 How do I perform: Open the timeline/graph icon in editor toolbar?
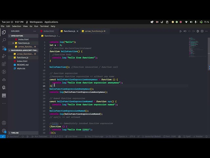tap(198, 31)
